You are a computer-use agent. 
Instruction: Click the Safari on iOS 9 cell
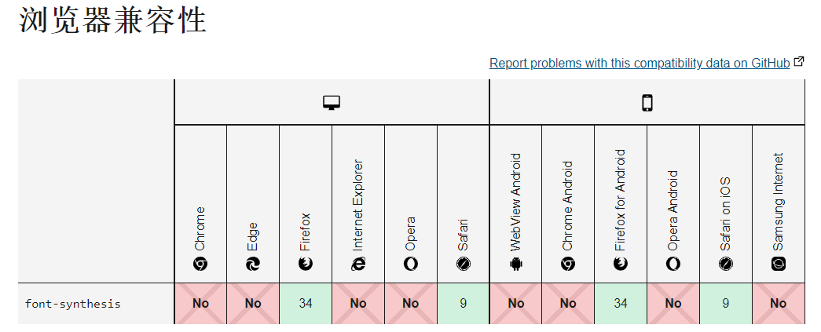point(726,303)
